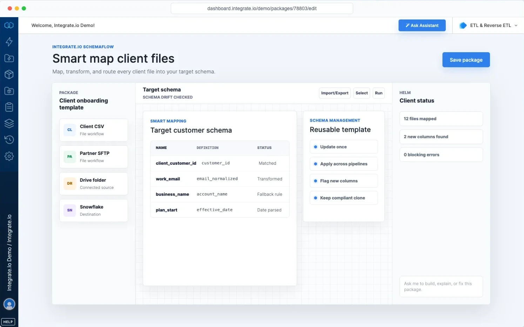Image resolution: width=524 pixels, height=327 pixels.
Task: Open the lightning bolt connections icon
Action: [x=9, y=42]
